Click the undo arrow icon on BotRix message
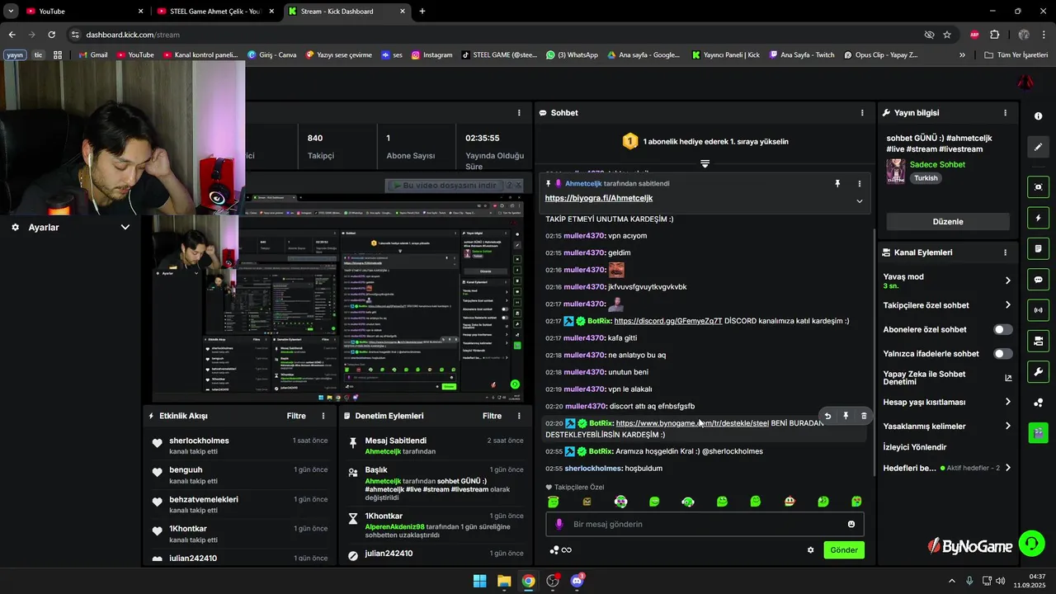 (x=827, y=416)
